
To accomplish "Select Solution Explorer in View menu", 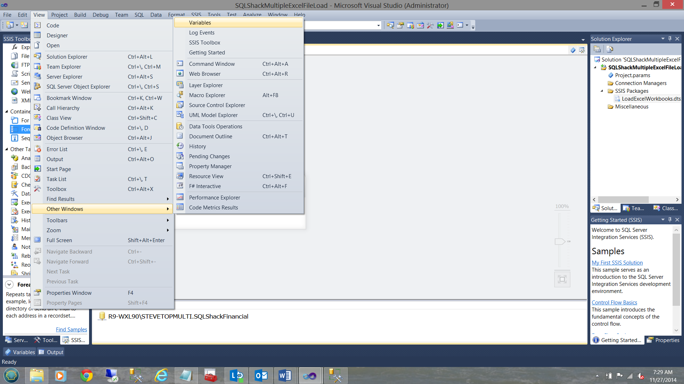I will (x=67, y=57).
